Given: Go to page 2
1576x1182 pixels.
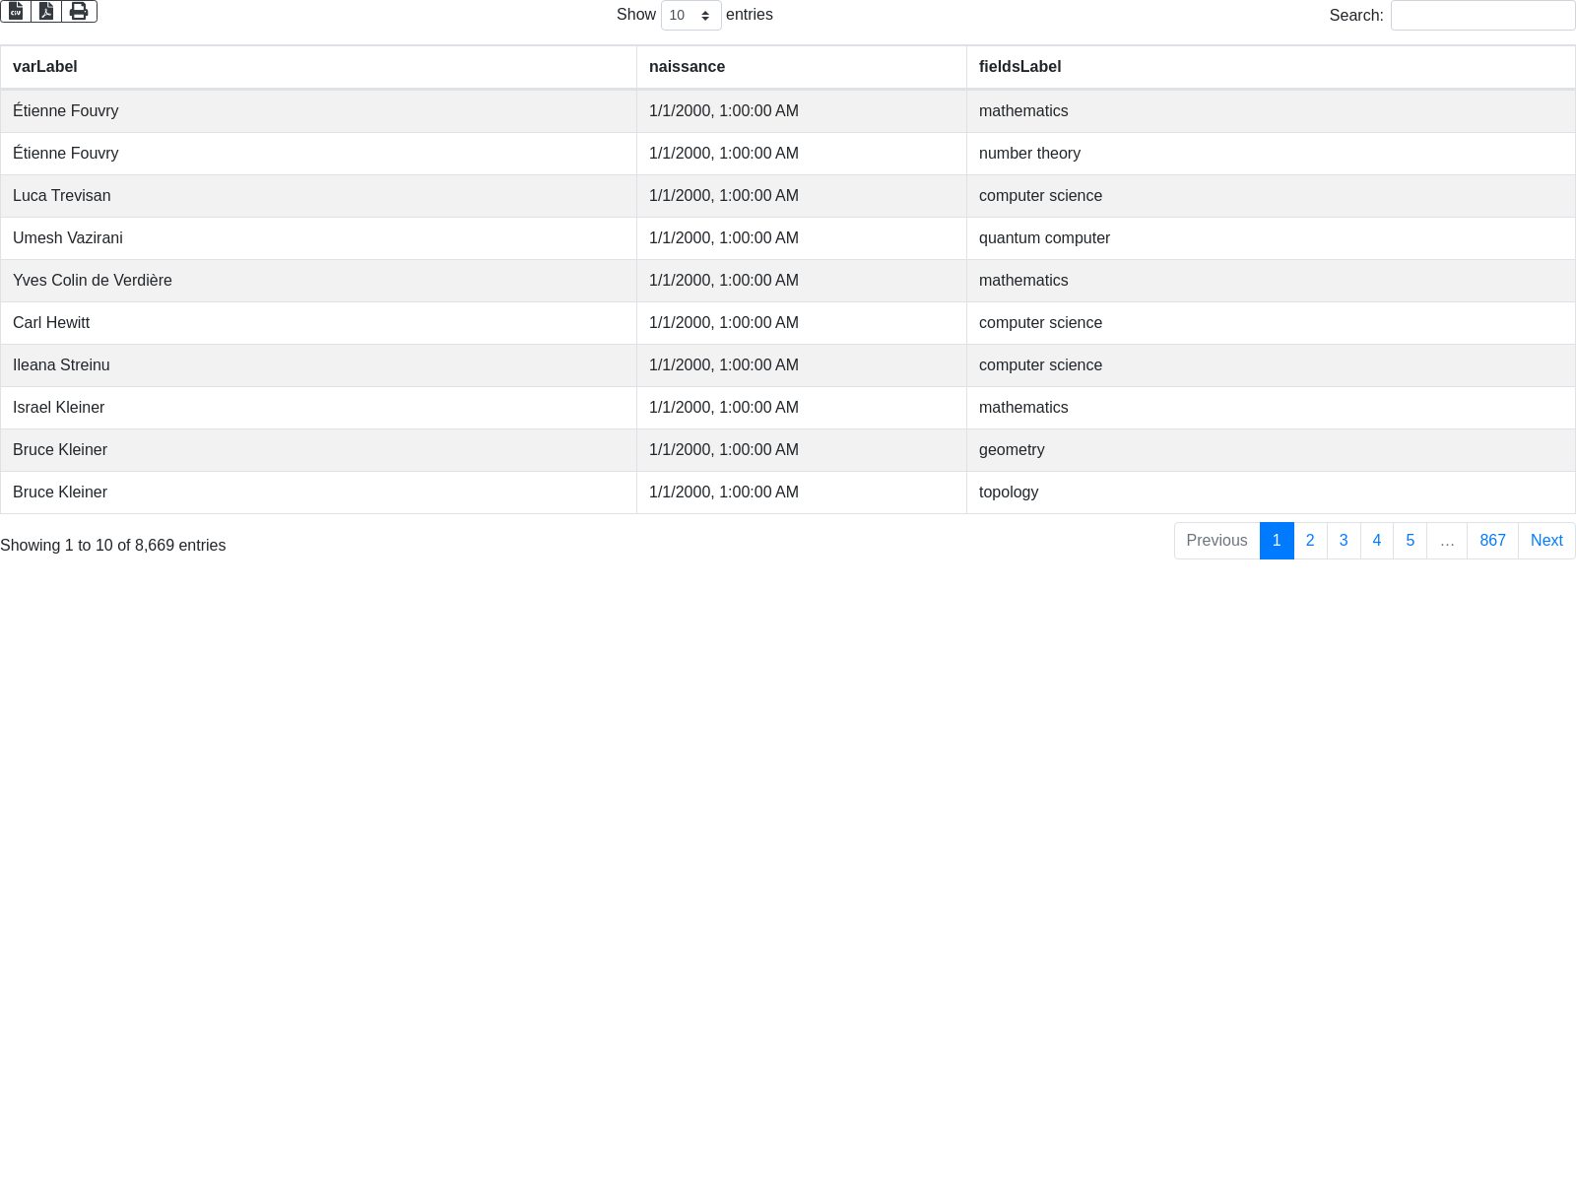Looking at the screenshot, I should 1310,541.
